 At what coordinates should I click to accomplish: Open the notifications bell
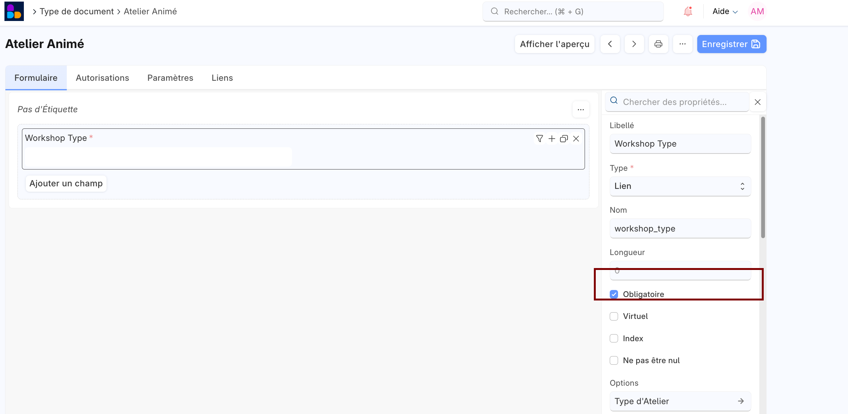(688, 11)
